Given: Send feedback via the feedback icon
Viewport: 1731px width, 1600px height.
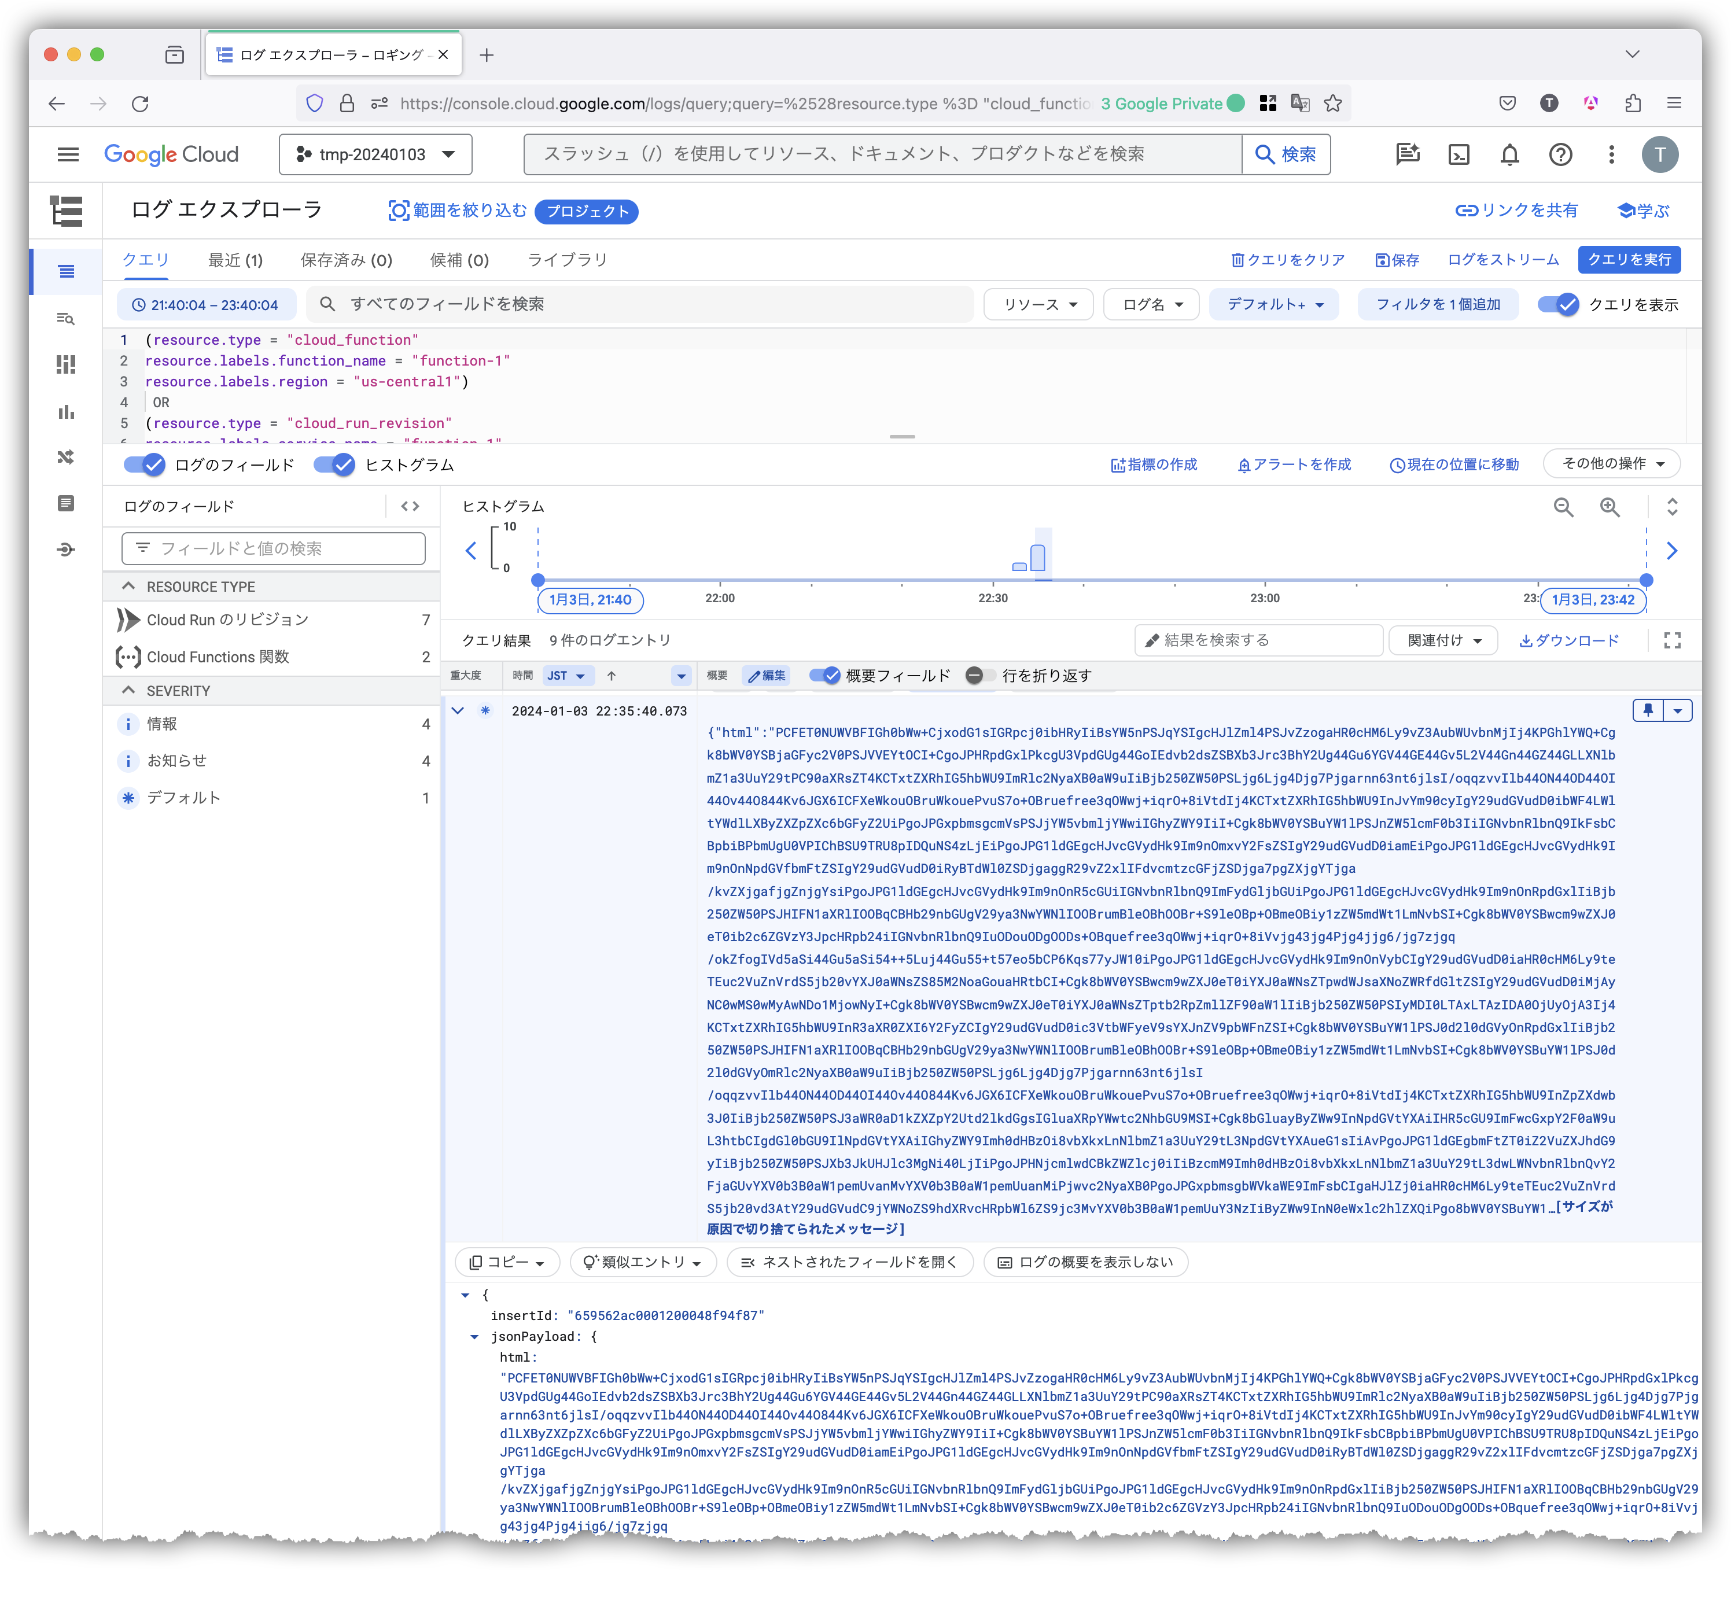Looking at the screenshot, I should coord(1407,154).
